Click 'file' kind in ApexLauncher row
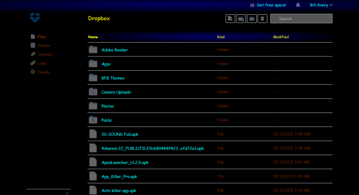359x195 pixels. click(220, 162)
